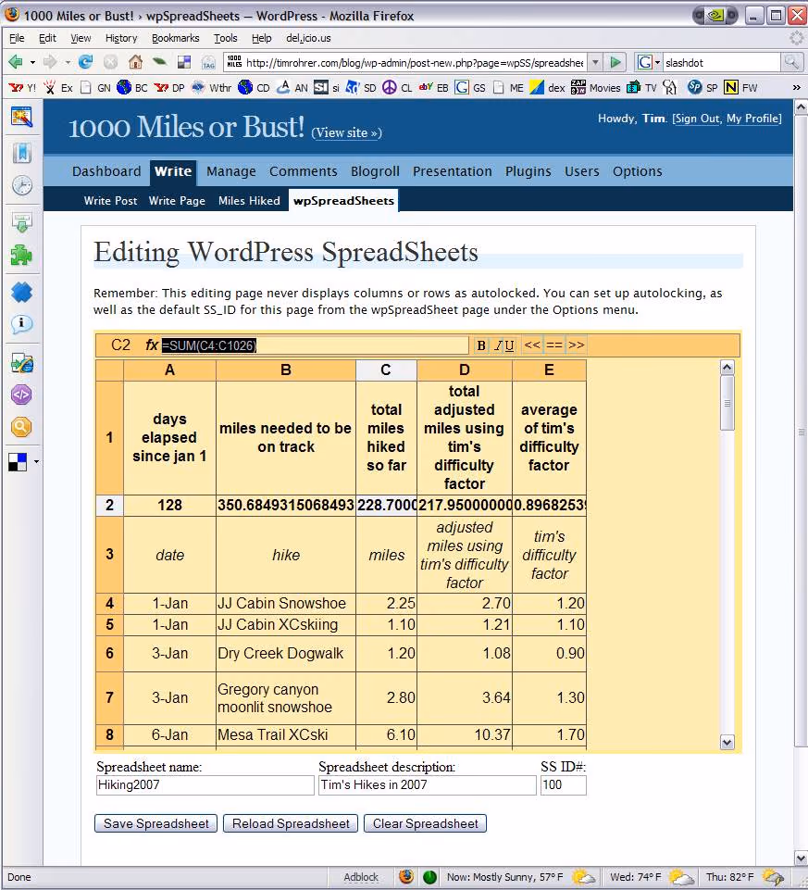808x890 pixels.
Task: Switch to the Manage tab
Action: pyautogui.click(x=231, y=171)
